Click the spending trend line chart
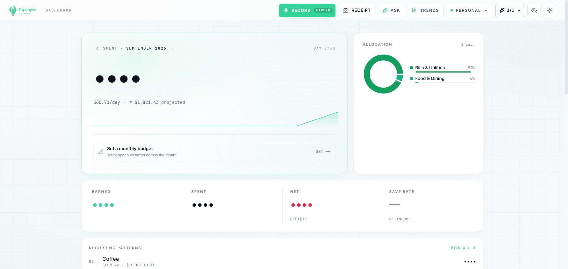 point(214,119)
